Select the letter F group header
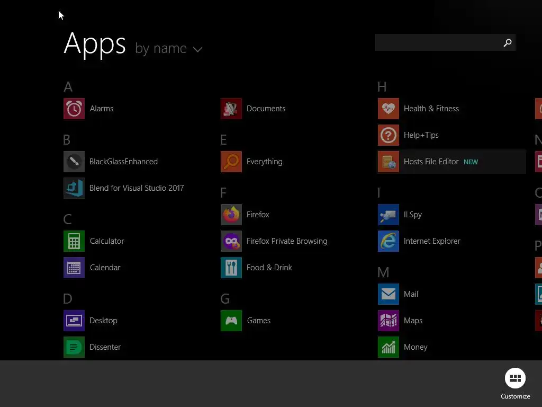The image size is (542, 407). (223, 193)
